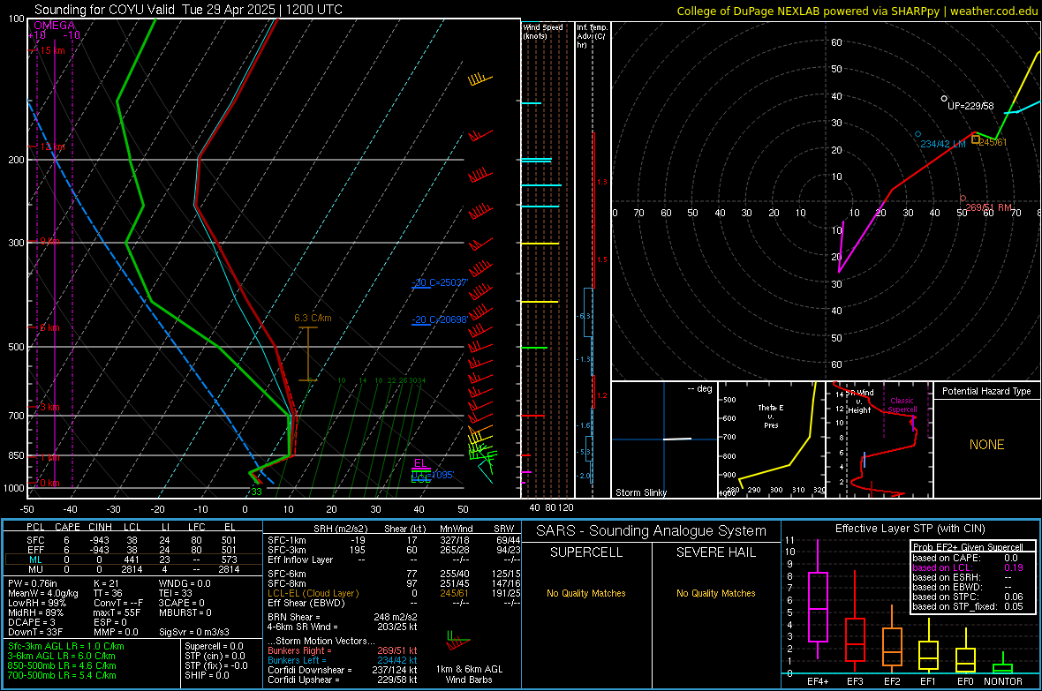Click the cyan Bunkers left-mover circle marker
Screen dimensions: 1042x691
918,134
